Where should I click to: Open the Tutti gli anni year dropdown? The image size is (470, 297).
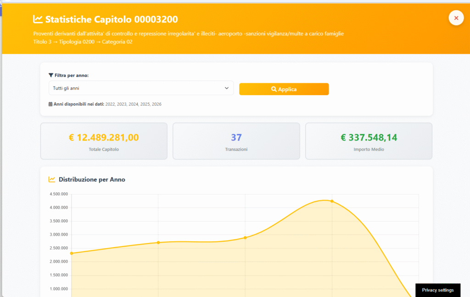[140, 88]
